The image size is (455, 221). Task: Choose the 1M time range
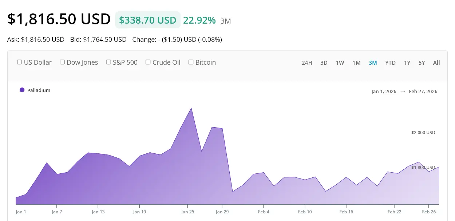point(356,63)
